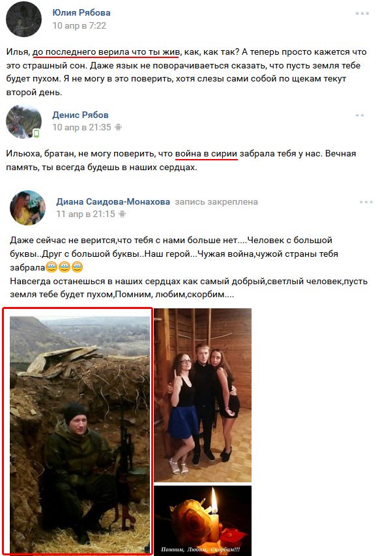Image resolution: width=378 pixels, height=556 pixels.
Task: Open Юлия Рябова's profile avatar
Action: [x=23, y=19]
